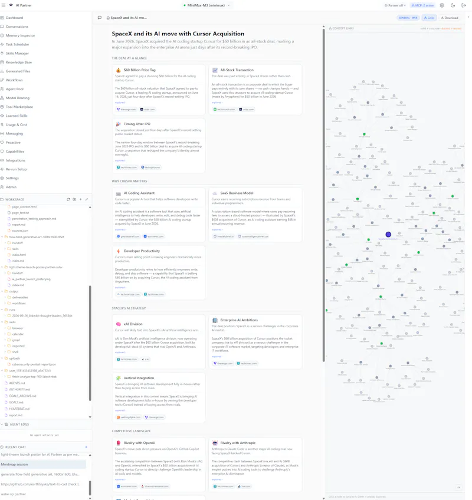Click the Rivalry with OpenAI card icon
This screenshot has height=500, width=472.
click(119, 443)
